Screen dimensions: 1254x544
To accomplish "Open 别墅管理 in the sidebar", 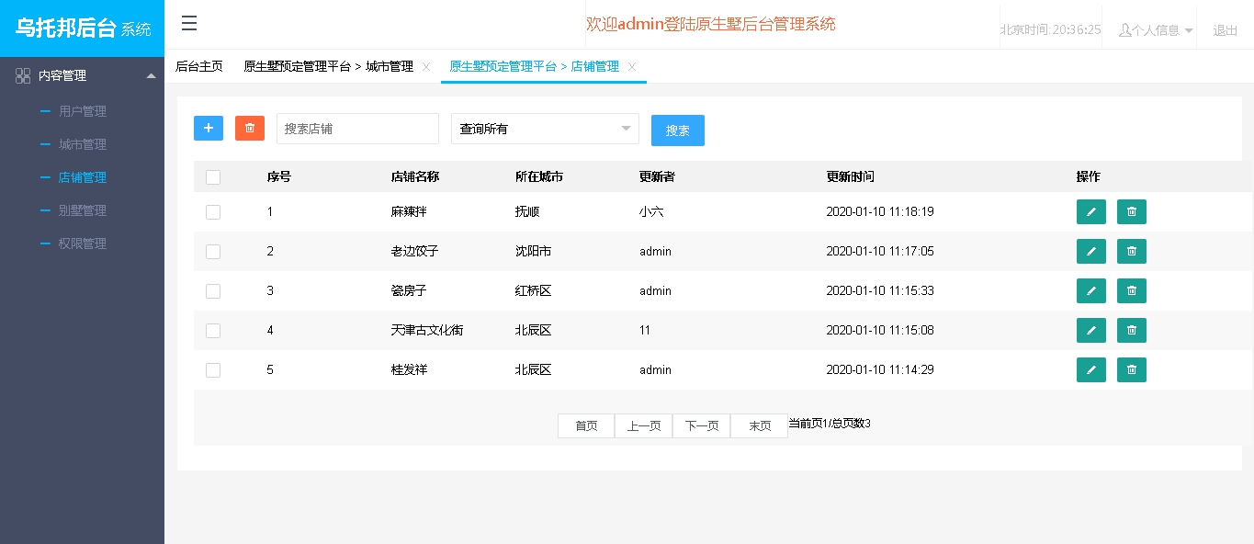I will (83, 210).
